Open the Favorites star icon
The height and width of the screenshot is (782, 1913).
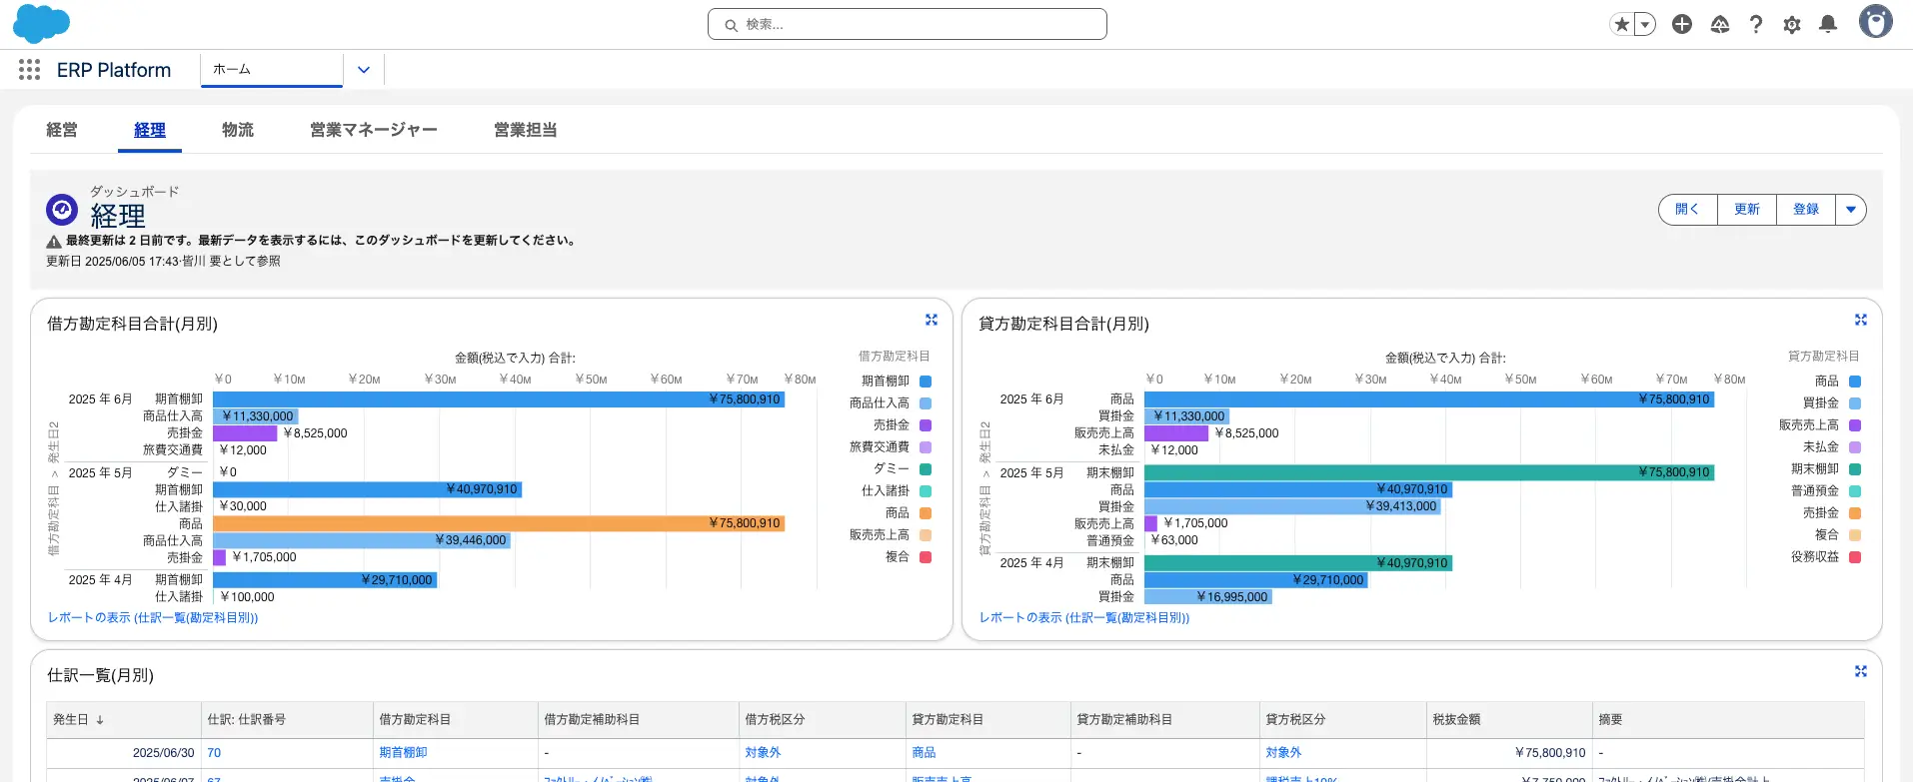(x=1621, y=24)
